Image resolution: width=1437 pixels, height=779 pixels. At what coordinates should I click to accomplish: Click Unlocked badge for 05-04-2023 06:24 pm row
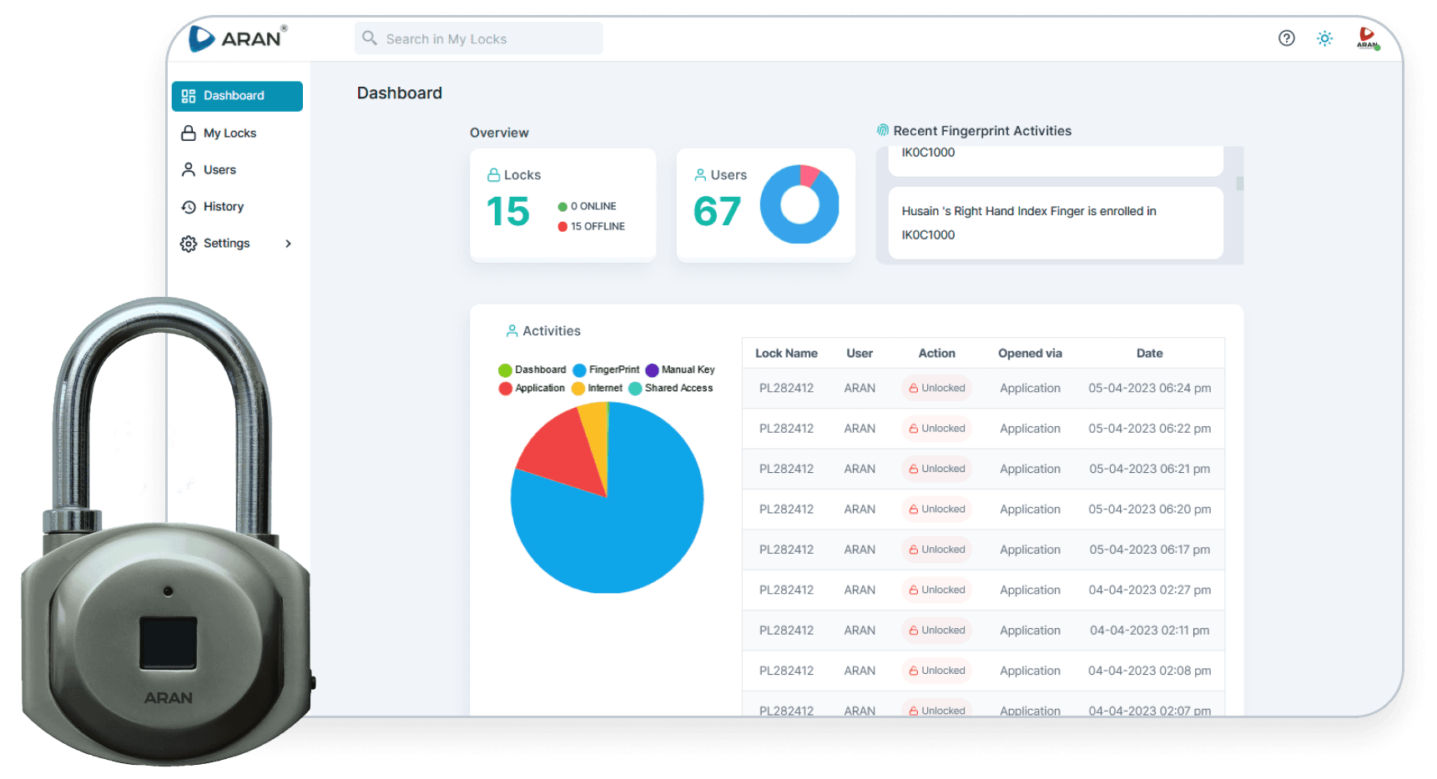point(936,388)
